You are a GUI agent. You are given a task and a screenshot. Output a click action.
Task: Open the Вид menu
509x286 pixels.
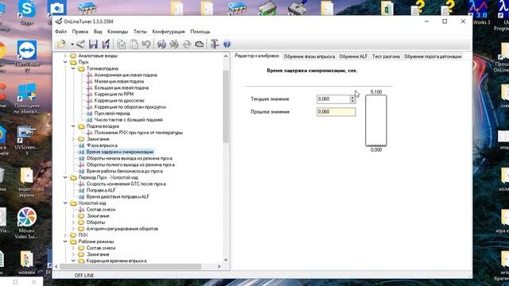point(98,32)
